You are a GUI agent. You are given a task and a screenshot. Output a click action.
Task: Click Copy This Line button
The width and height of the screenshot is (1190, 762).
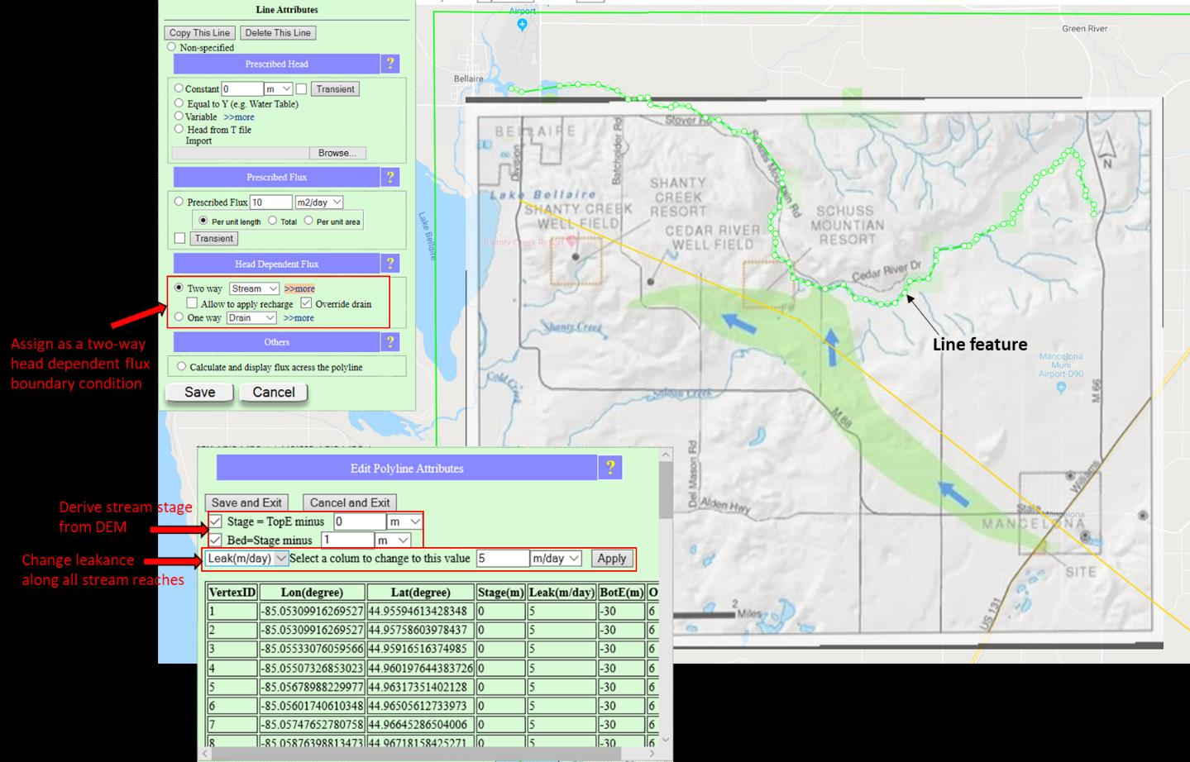pos(199,33)
